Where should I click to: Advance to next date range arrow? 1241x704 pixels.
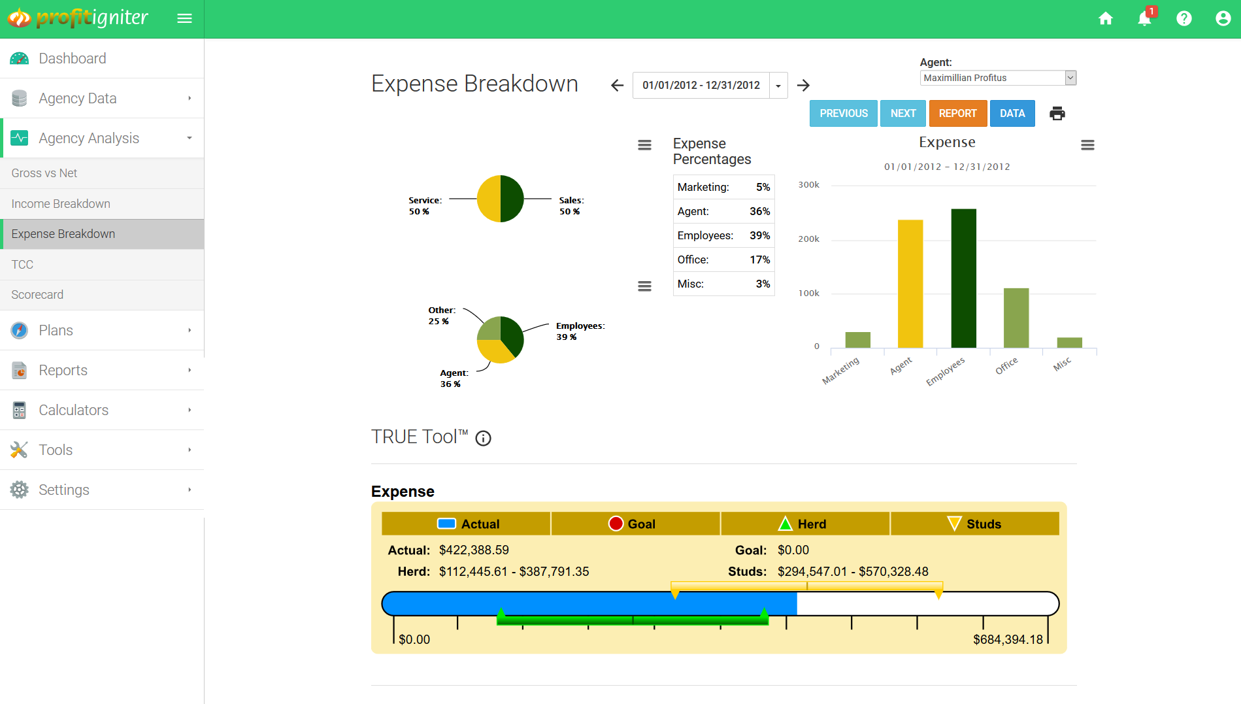[x=803, y=86]
